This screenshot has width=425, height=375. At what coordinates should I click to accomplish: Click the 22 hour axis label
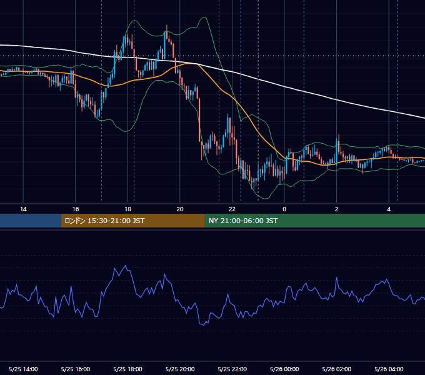[x=232, y=209]
